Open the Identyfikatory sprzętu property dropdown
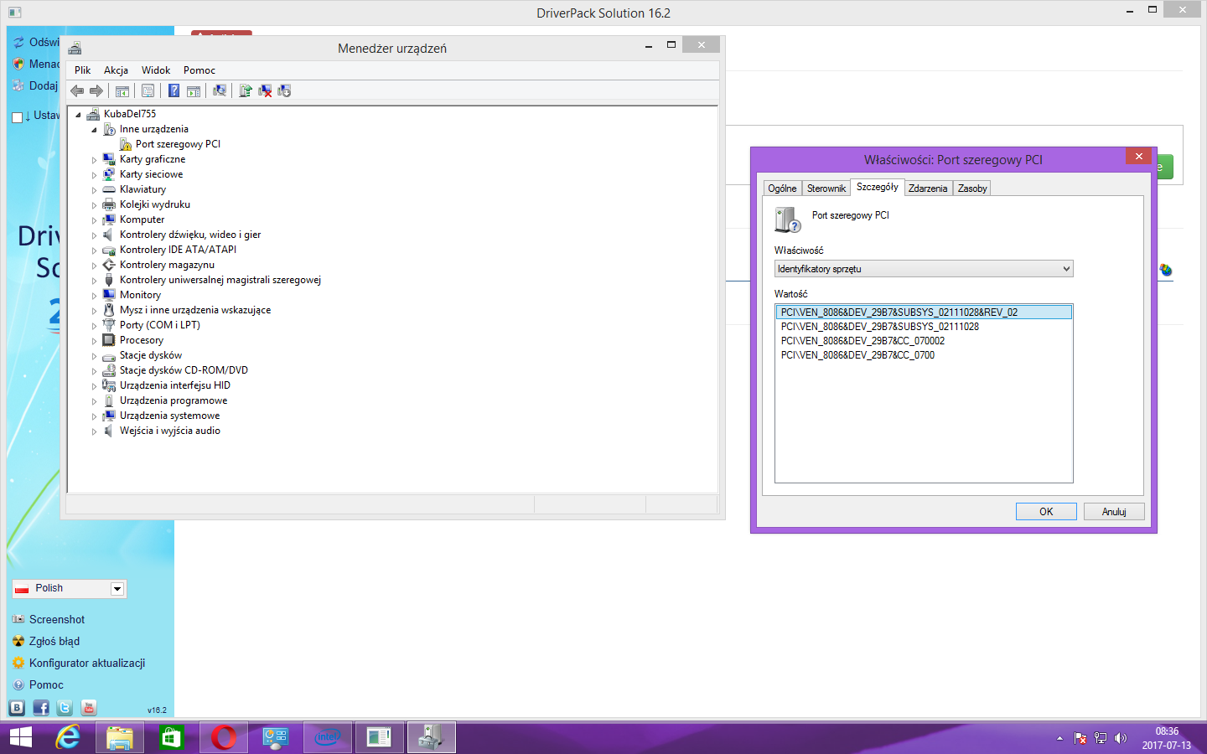Image resolution: width=1207 pixels, height=754 pixels. pos(924,269)
